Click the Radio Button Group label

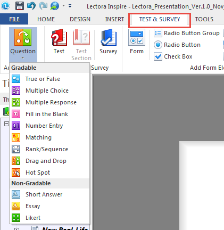(192, 33)
